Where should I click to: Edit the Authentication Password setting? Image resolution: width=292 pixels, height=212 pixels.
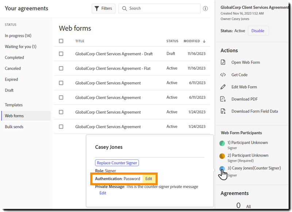click(x=149, y=179)
